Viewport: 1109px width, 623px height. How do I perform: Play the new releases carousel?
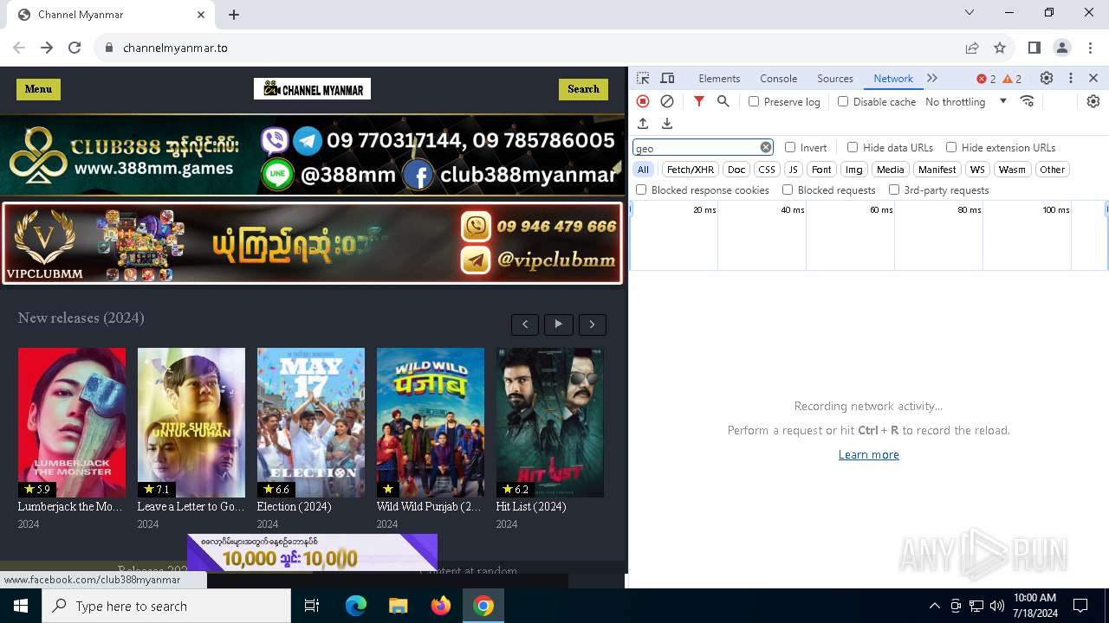(x=559, y=324)
